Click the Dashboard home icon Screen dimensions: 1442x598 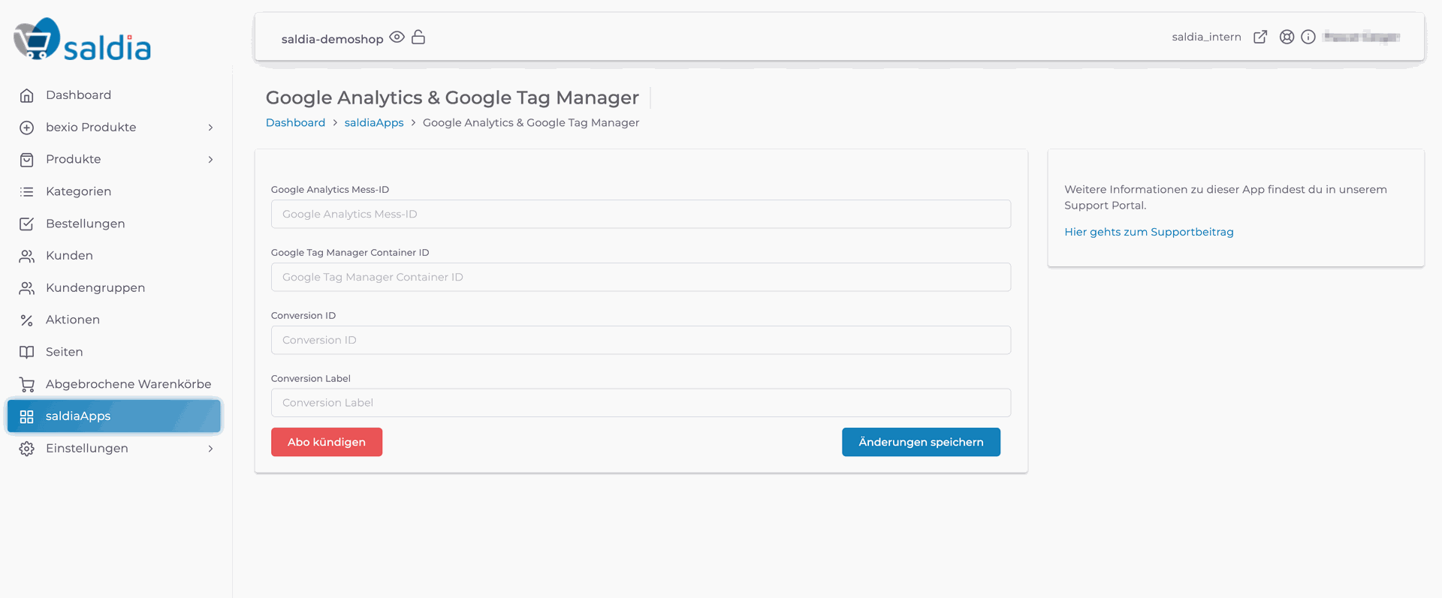pos(27,95)
